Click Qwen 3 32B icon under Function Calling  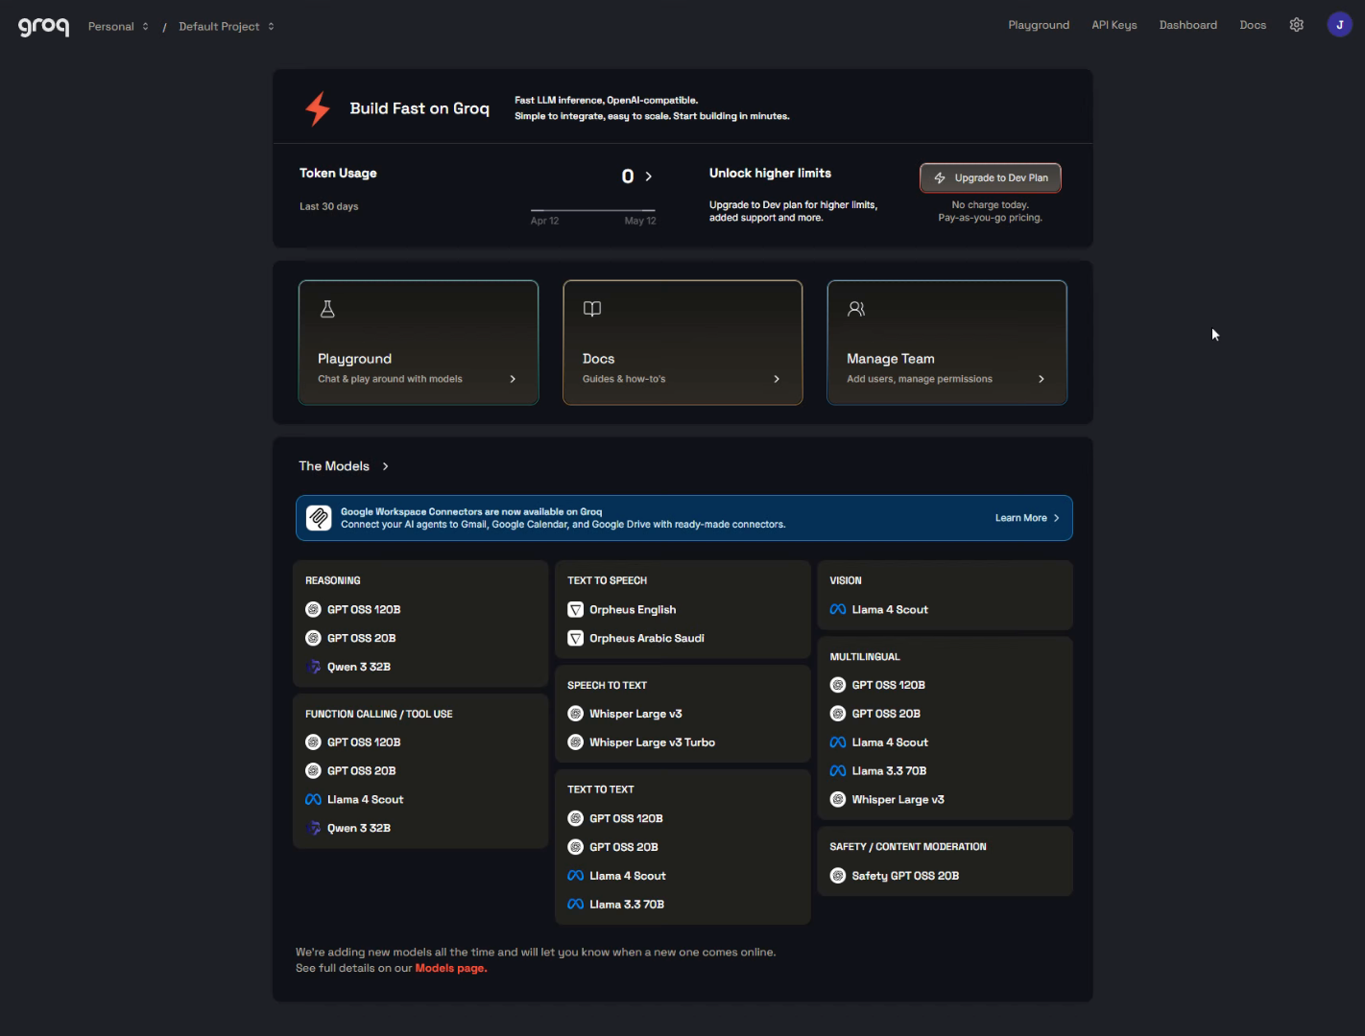pyautogui.click(x=313, y=828)
